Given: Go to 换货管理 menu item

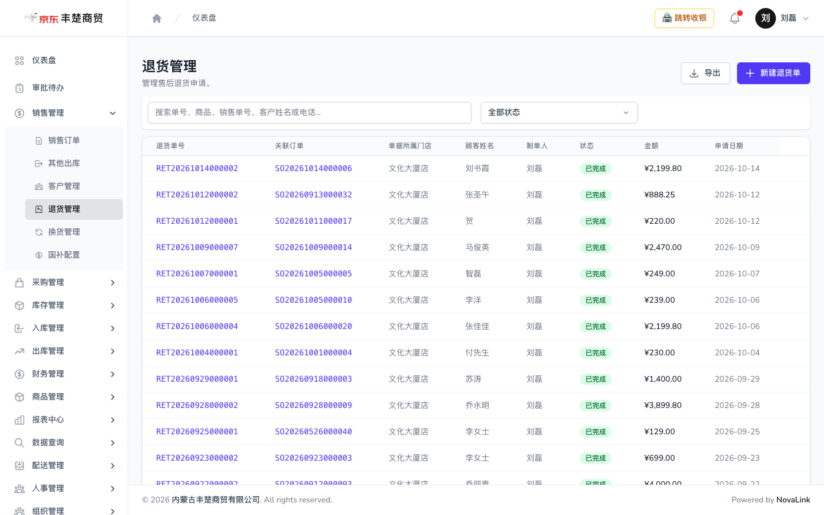Looking at the screenshot, I should pyautogui.click(x=74, y=232).
